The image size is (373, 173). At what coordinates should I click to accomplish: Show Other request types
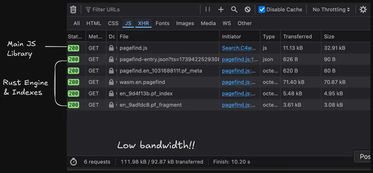point(245,23)
